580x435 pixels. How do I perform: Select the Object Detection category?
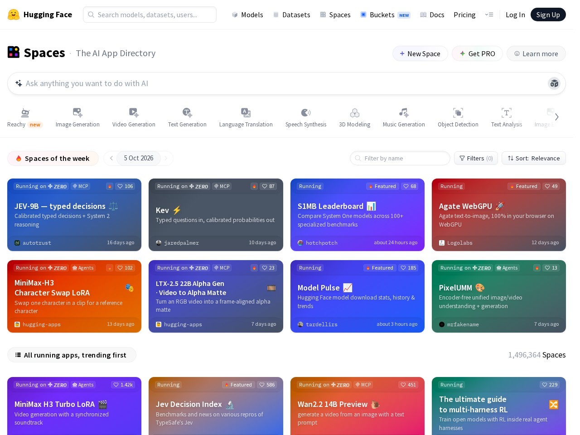(458, 118)
